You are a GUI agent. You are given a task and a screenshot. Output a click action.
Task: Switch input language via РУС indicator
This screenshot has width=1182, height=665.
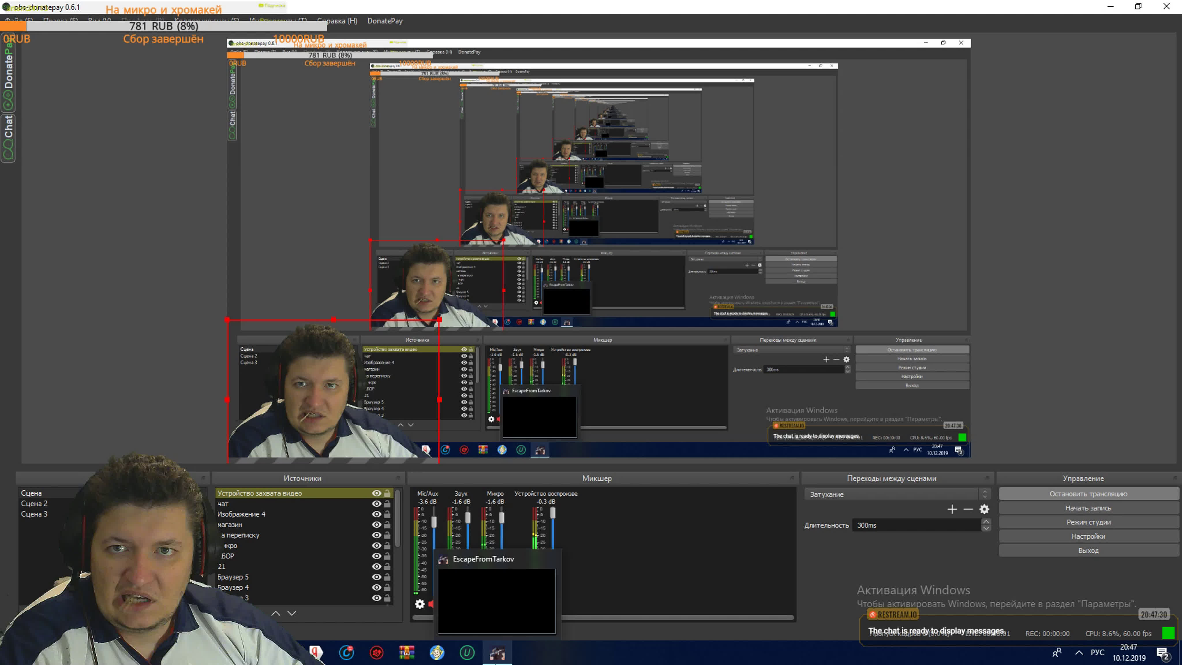coord(1097,653)
